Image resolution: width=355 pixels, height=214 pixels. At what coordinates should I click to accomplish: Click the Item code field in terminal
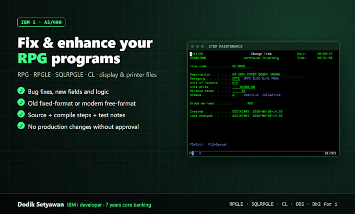click(x=241, y=66)
